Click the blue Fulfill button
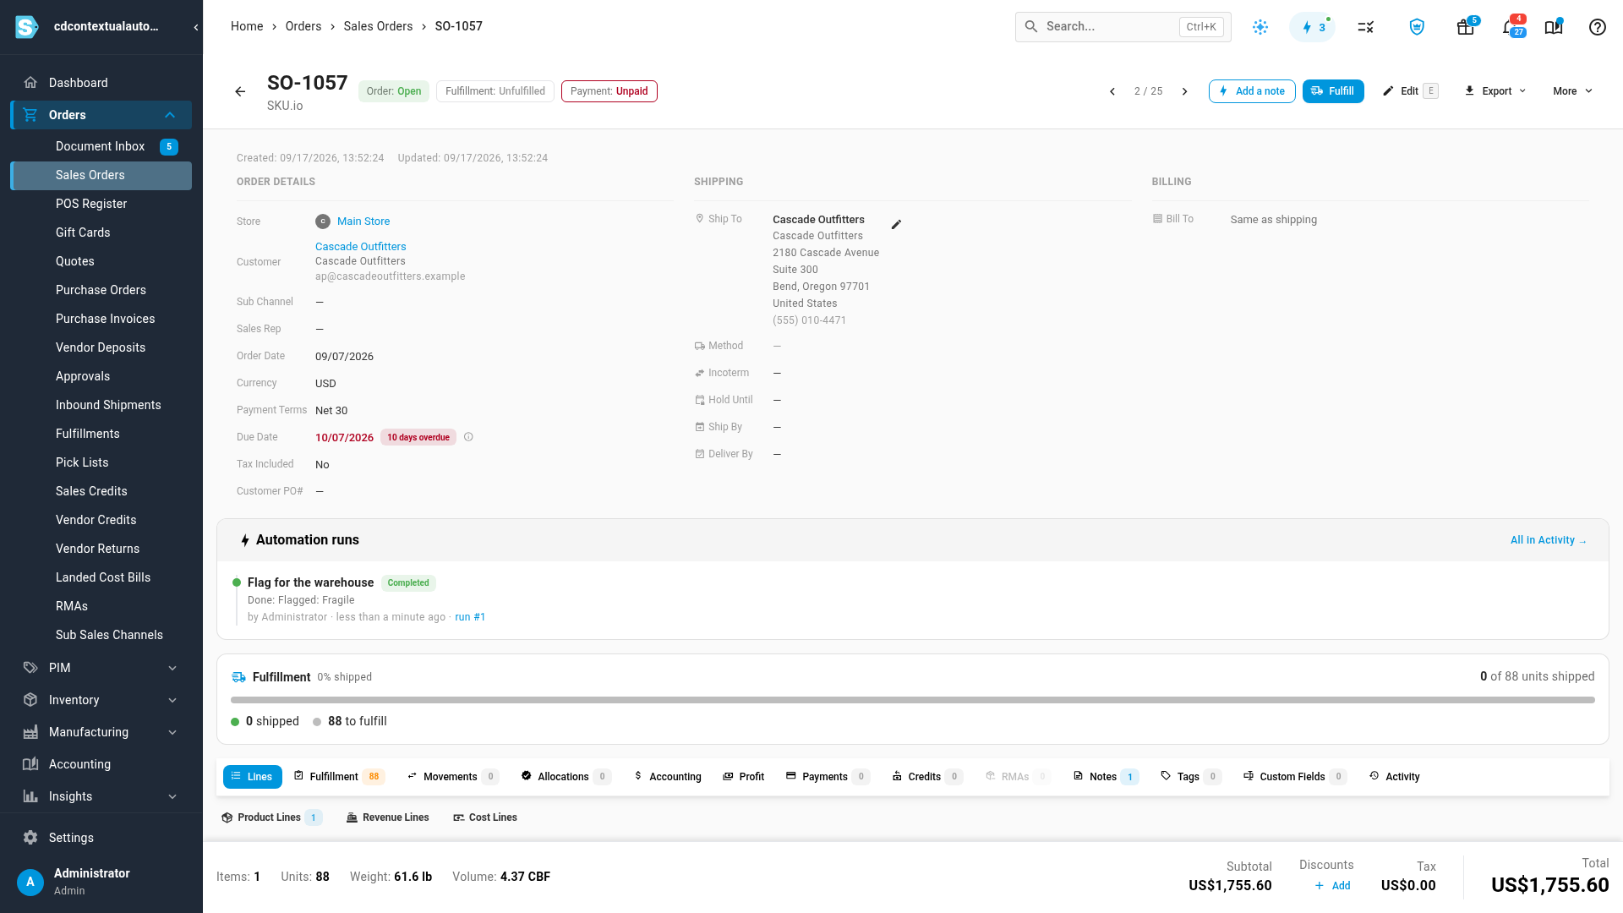The height and width of the screenshot is (913, 1623). coord(1333,91)
